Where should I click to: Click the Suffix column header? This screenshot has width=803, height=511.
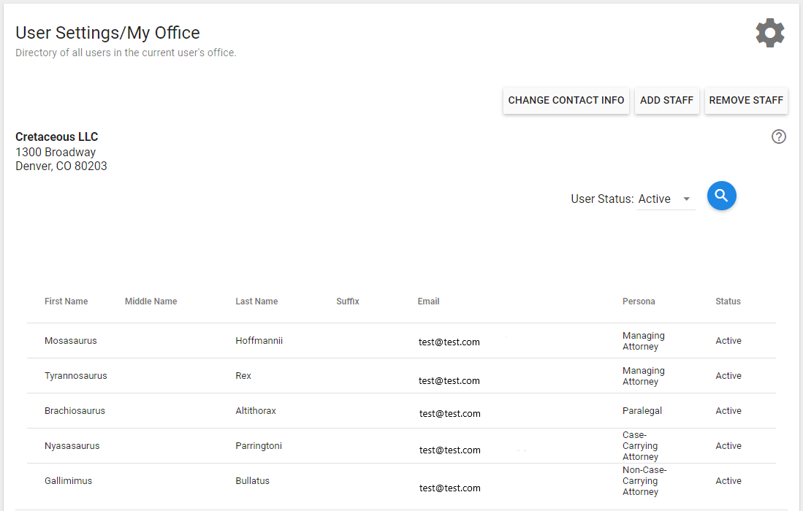[348, 301]
